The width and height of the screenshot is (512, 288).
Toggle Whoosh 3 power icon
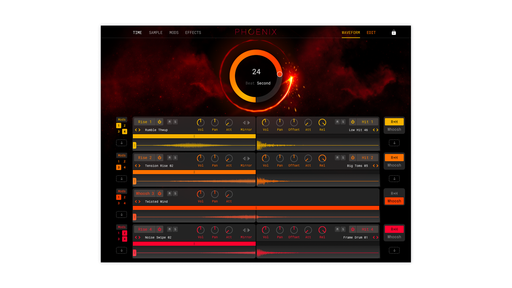[x=159, y=194]
